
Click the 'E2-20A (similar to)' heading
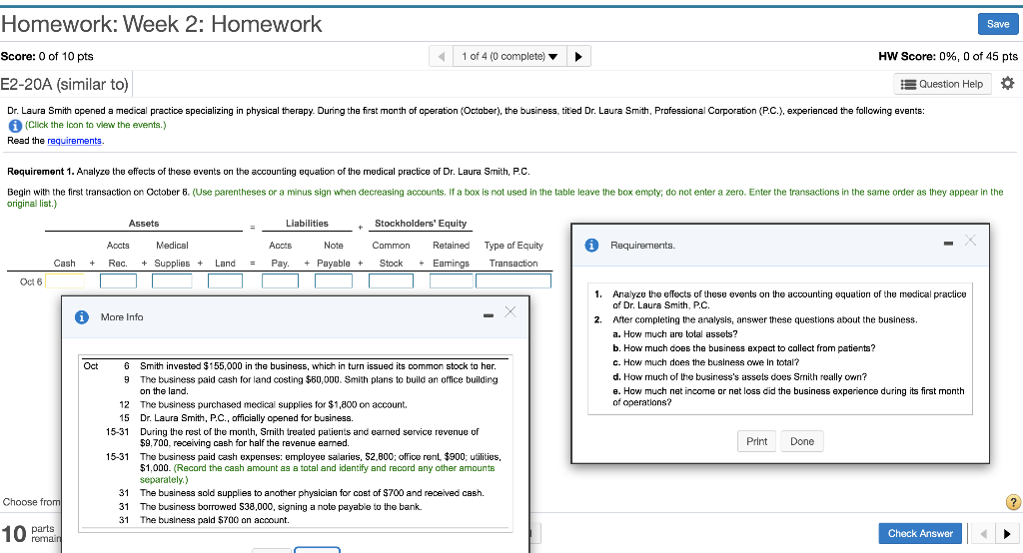(65, 84)
